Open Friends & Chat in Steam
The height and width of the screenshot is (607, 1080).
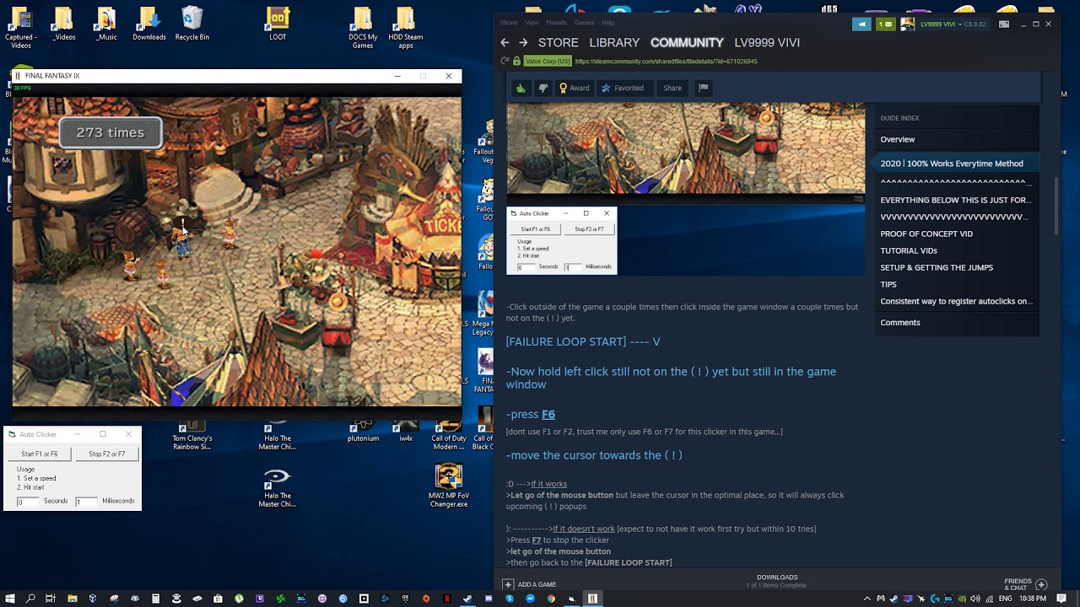pos(1025,583)
